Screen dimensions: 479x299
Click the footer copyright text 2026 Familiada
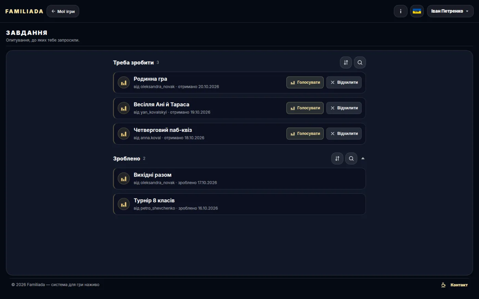tap(55, 285)
